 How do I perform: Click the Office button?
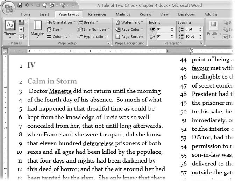[8, 8]
